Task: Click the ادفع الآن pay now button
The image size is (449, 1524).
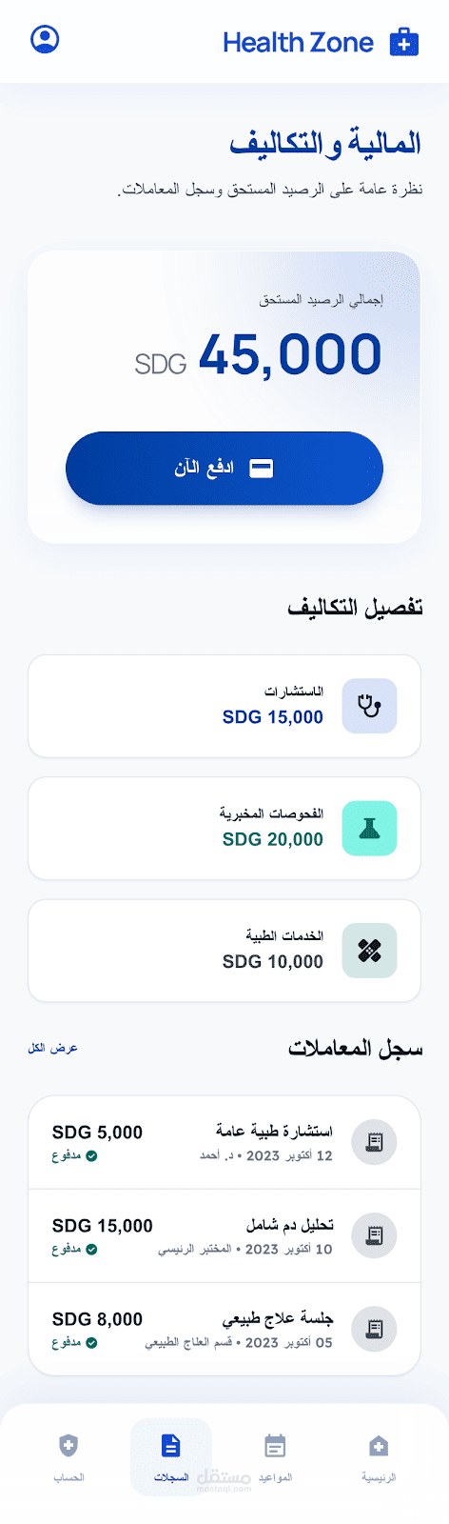Action: tap(224, 469)
